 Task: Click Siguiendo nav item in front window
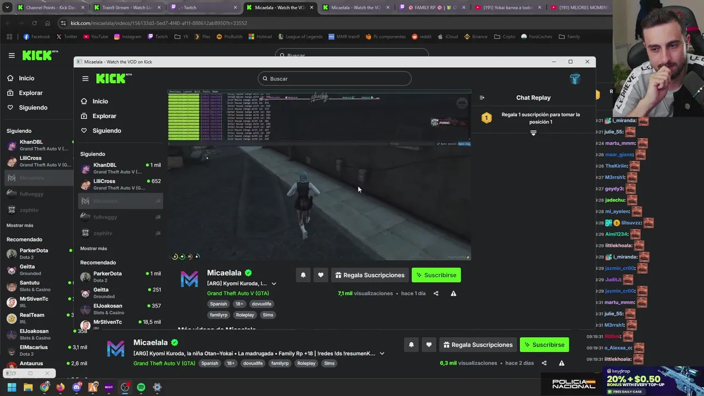pos(101,130)
